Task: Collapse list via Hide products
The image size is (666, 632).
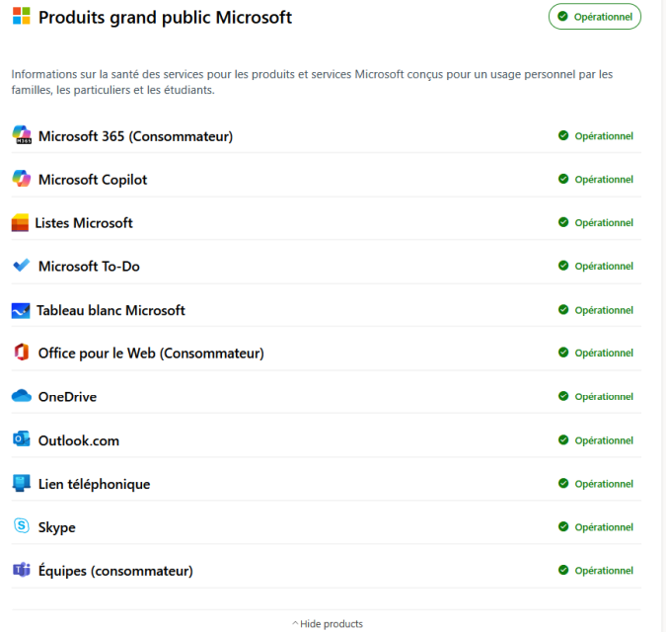Action: (x=328, y=624)
